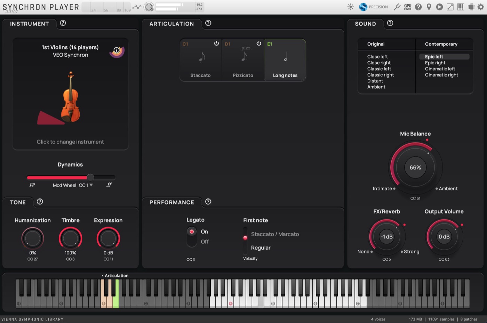Click the resize window arrow icon

tap(450, 7)
